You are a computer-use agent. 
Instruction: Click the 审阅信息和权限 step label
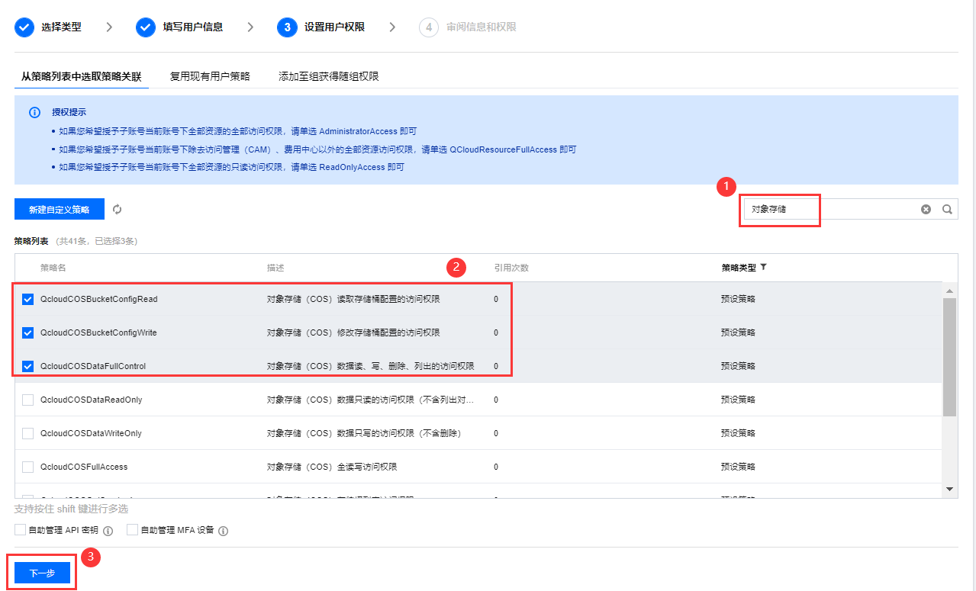(482, 27)
